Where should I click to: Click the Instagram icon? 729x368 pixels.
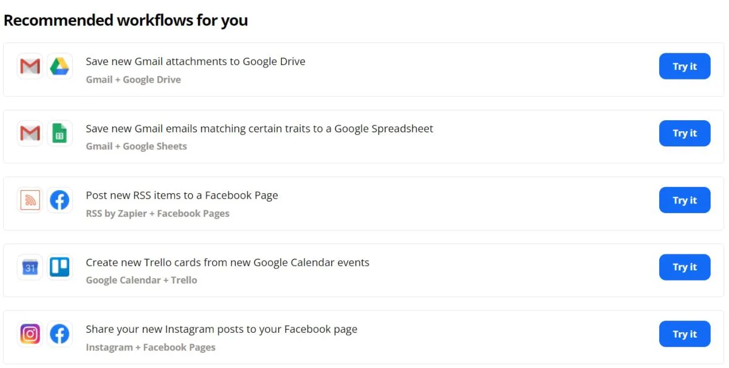[x=30, y=334]
